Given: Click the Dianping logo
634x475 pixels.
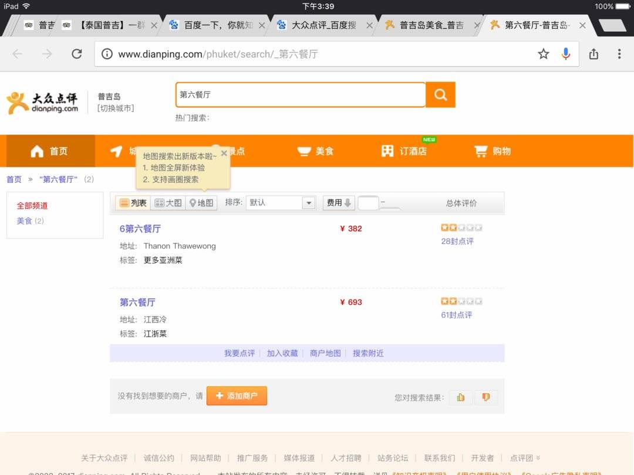Looking at the screenshot, I should point(42,103).
